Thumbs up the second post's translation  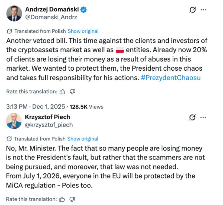(x=62, y=199)
